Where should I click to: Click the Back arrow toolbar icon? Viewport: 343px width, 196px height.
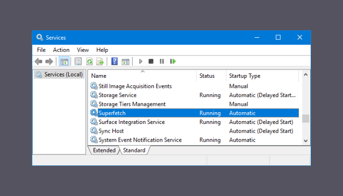click(39, 61)
